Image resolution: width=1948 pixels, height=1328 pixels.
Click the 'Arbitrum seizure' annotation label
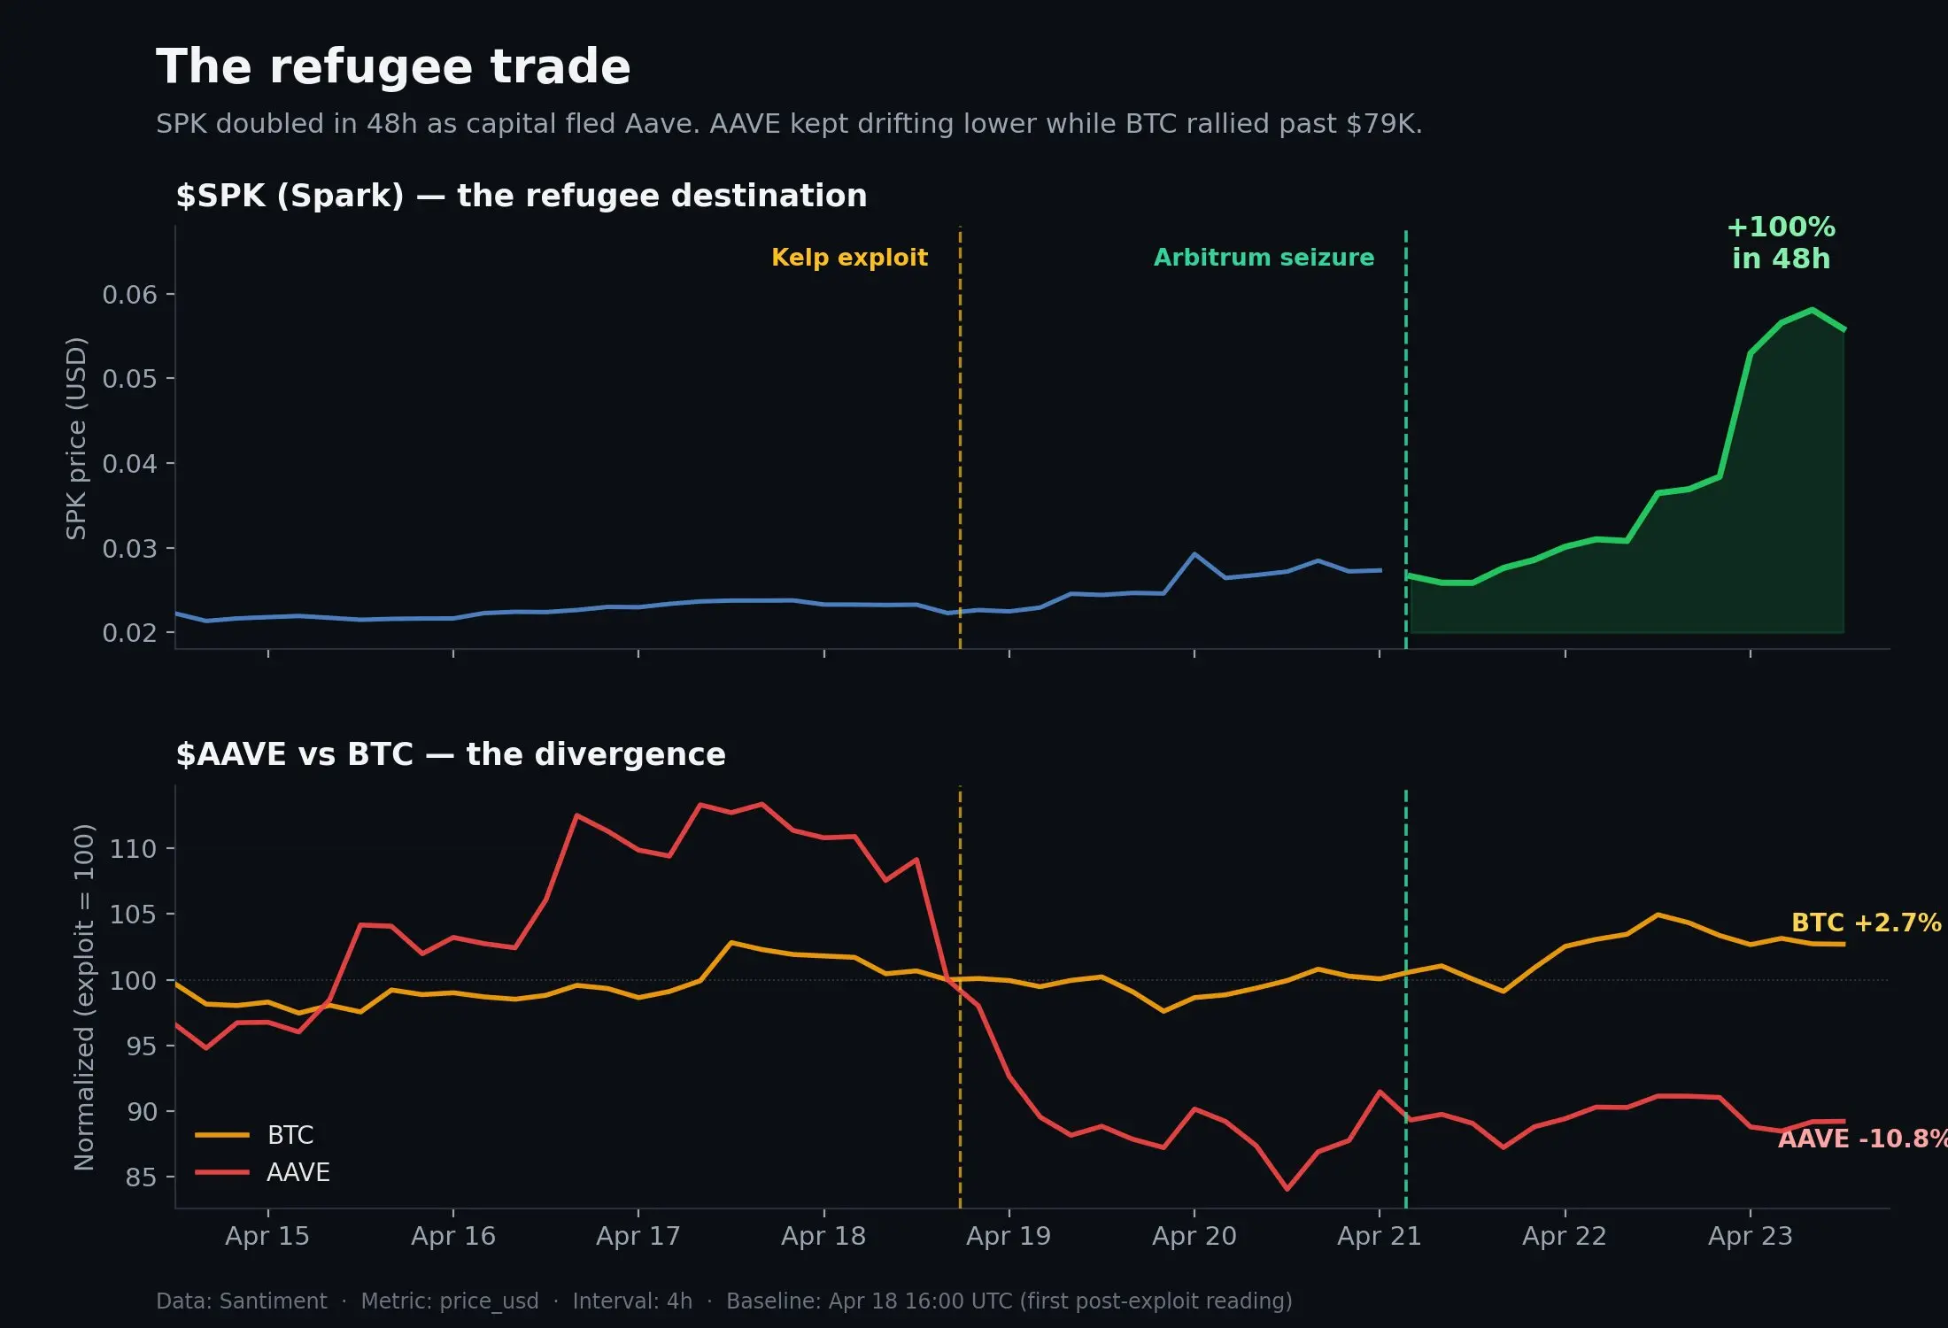(x=1264, y=258)
